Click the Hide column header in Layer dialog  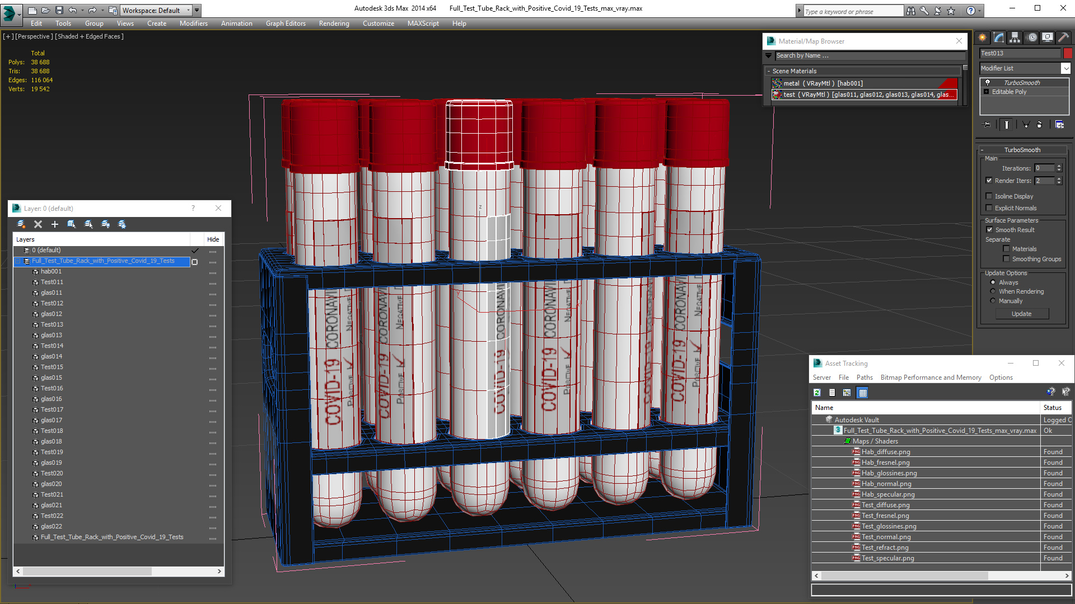(x=213, y=239)
